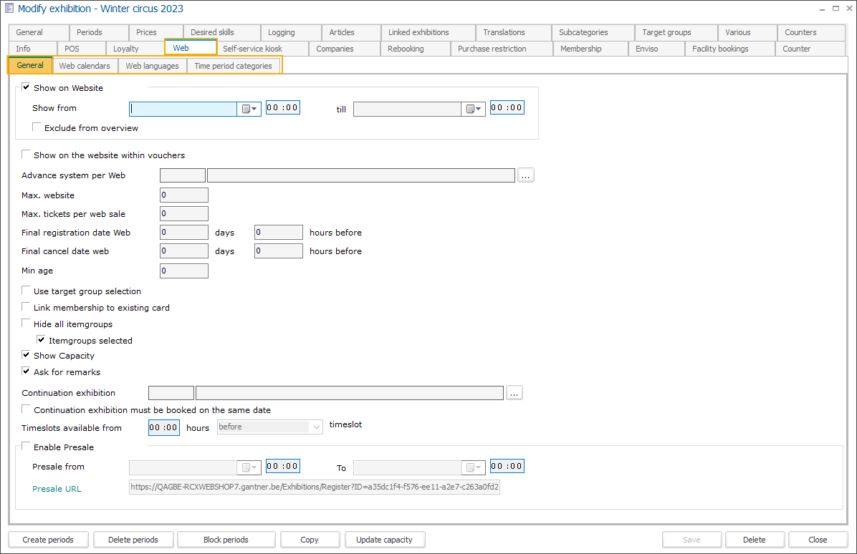Open the Self-service kiosk tab
The image size is (857, 554).
(x=252, y=49)
